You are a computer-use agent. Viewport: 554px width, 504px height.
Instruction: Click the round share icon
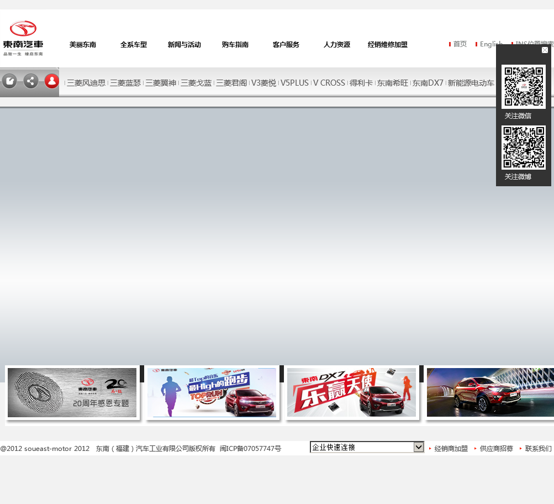[31, 81]
